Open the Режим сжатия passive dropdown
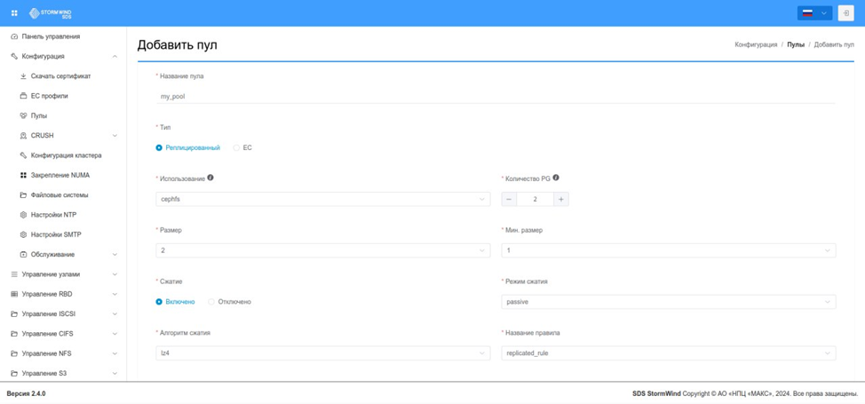This screenshot has height=404, width=865. click(x=669, y=302)
